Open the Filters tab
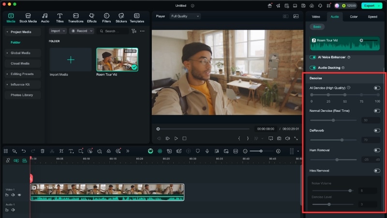Viewport: 387px width, 218px height. point(106,18)
